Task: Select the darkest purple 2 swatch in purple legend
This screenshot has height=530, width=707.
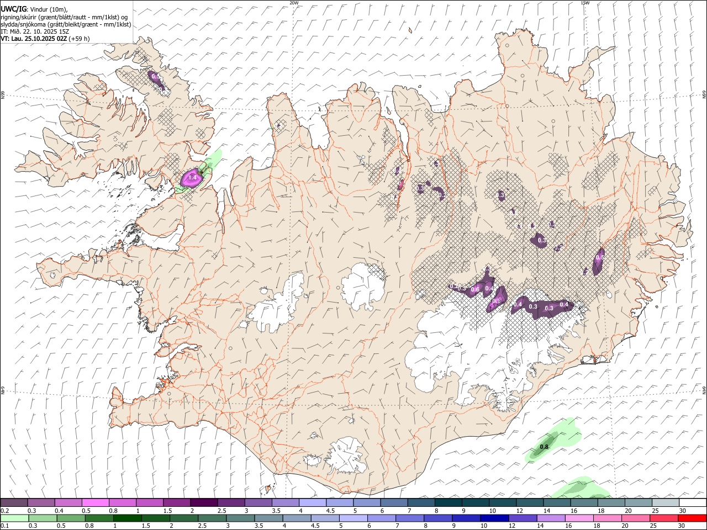Action: coord(203,503)
